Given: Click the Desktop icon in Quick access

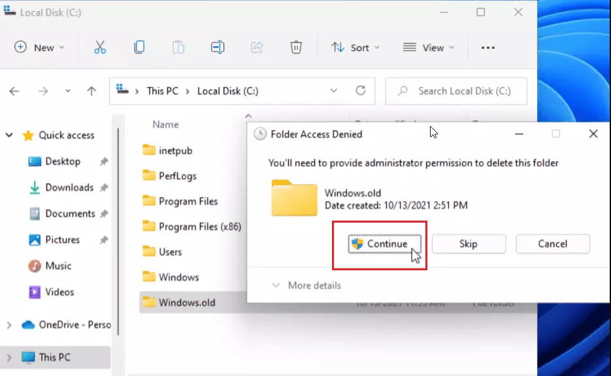Looking at the screenshot, I should coord(34,161).
